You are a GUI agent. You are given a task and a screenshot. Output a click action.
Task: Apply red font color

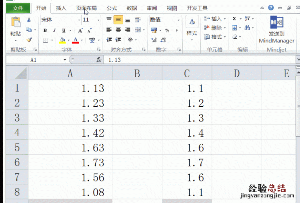pyautogui.click(x=75, y=40)
